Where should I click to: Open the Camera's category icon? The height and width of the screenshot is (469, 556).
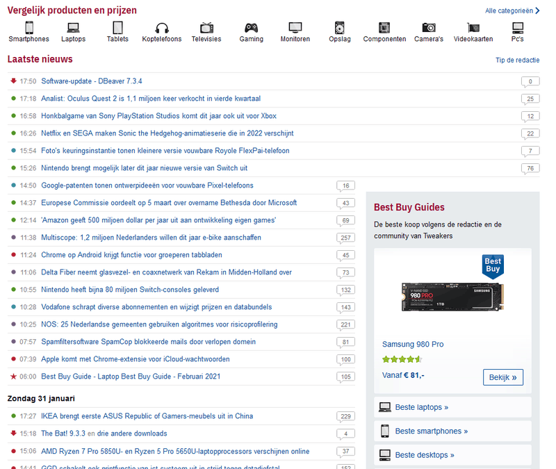point(429,28)
